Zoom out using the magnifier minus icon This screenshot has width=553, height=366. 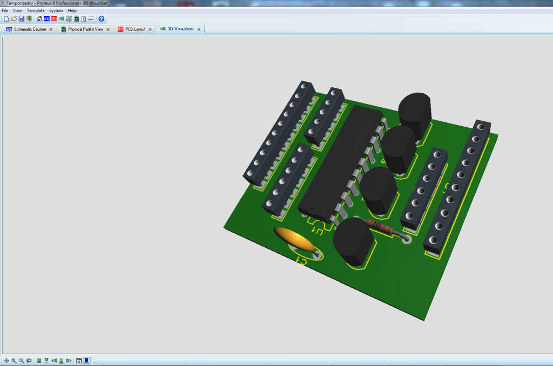point(22,360)
